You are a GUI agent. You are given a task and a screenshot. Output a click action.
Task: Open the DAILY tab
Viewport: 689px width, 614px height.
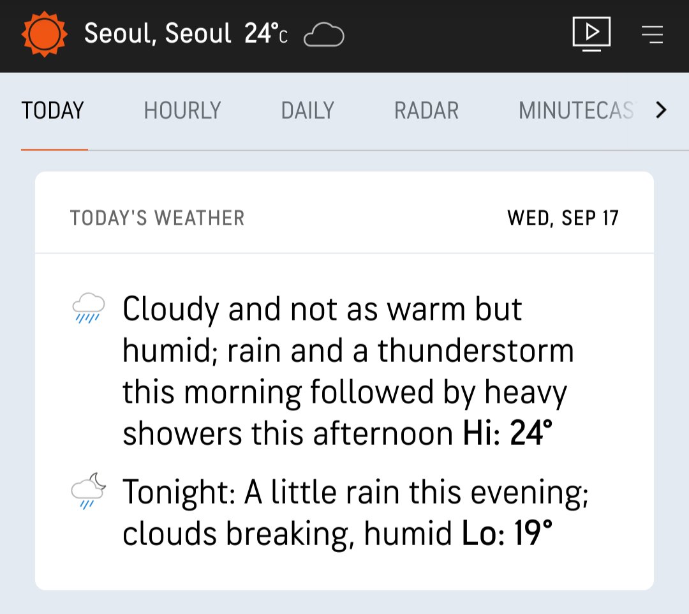point(307,111)
